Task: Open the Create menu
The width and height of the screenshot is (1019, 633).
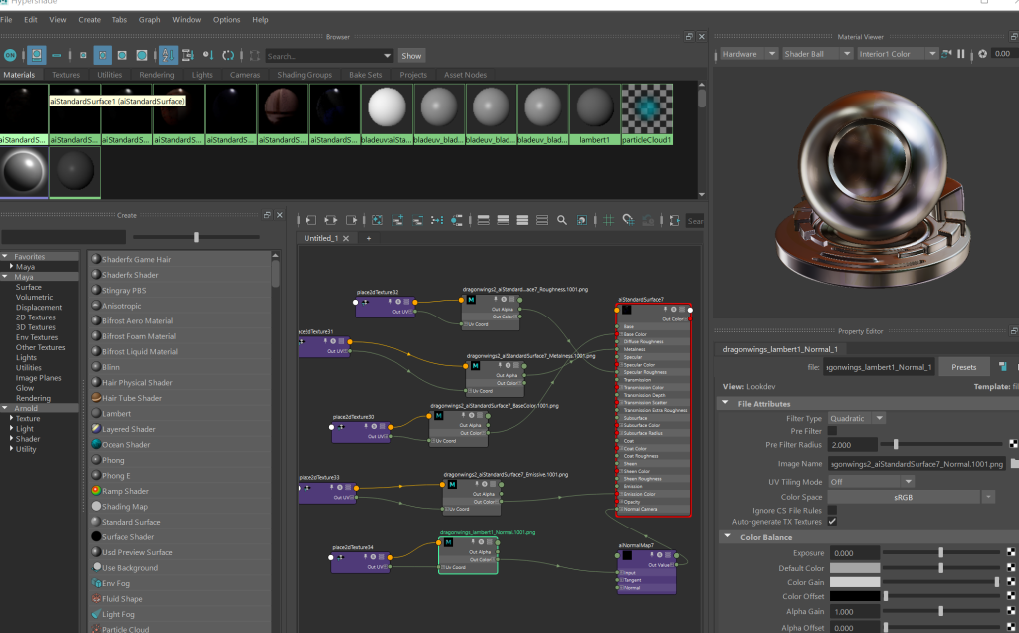Action: tap(89, 20)
